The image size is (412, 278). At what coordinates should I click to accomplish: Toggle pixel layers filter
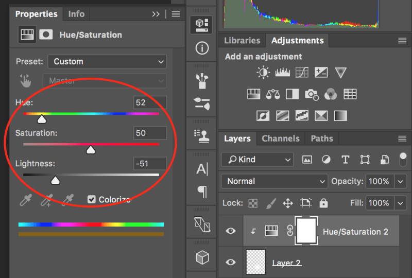(307, 160)
